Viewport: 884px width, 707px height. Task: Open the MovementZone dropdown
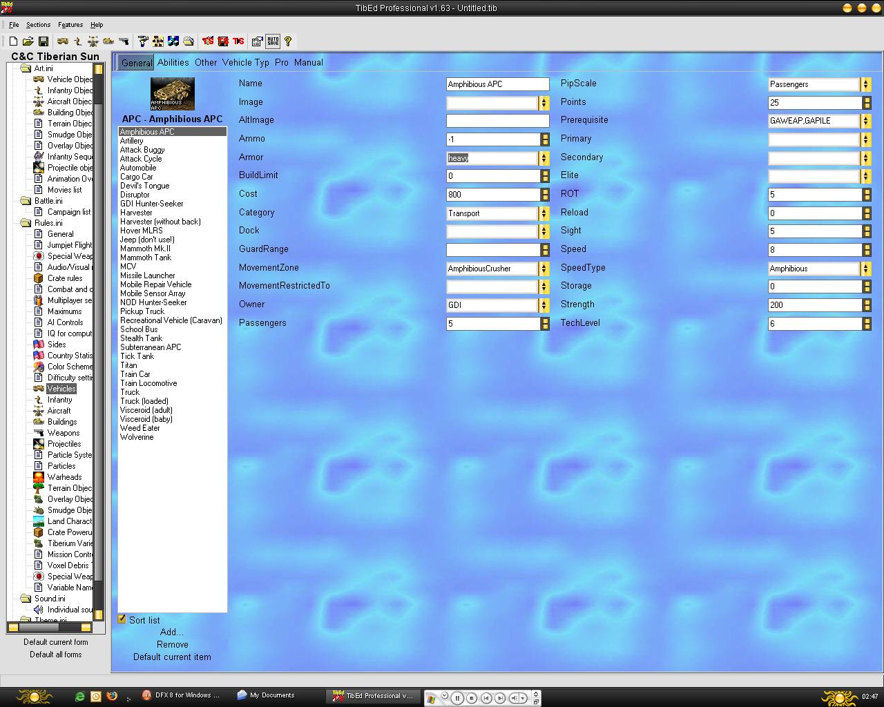click(x=544, y=269)
